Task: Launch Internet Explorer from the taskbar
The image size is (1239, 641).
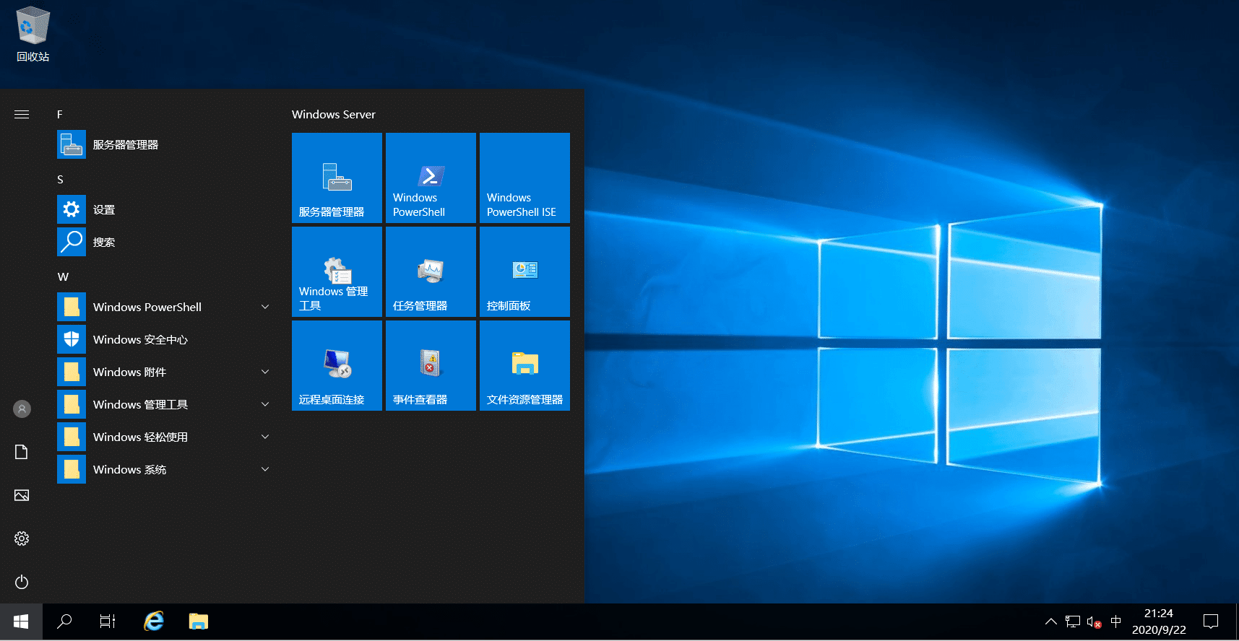Action: click(x=154, y=622)
